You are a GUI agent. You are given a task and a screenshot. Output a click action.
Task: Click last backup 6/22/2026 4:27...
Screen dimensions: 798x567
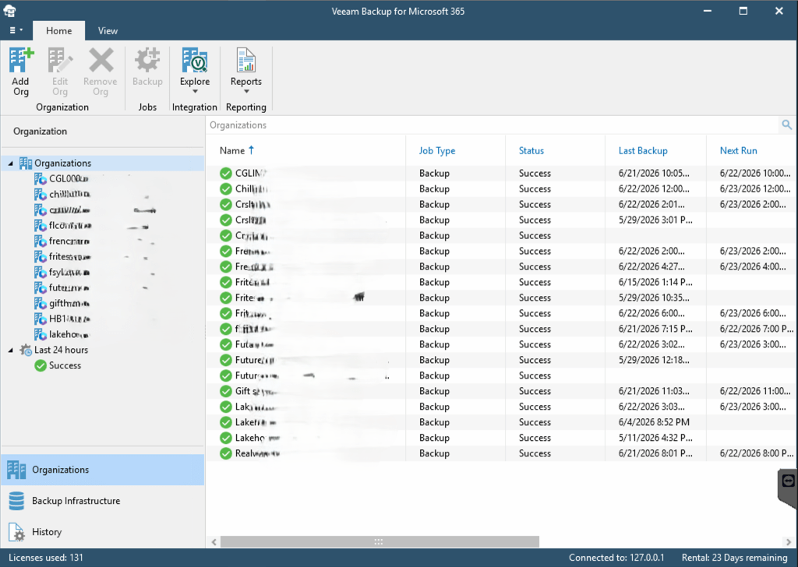click(654, 266)
